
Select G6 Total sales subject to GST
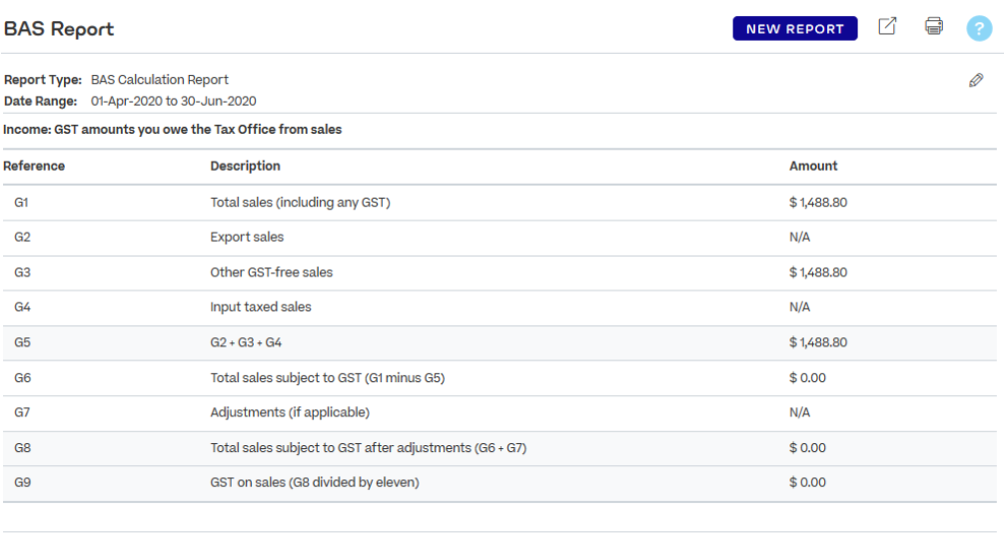[500, 378]
